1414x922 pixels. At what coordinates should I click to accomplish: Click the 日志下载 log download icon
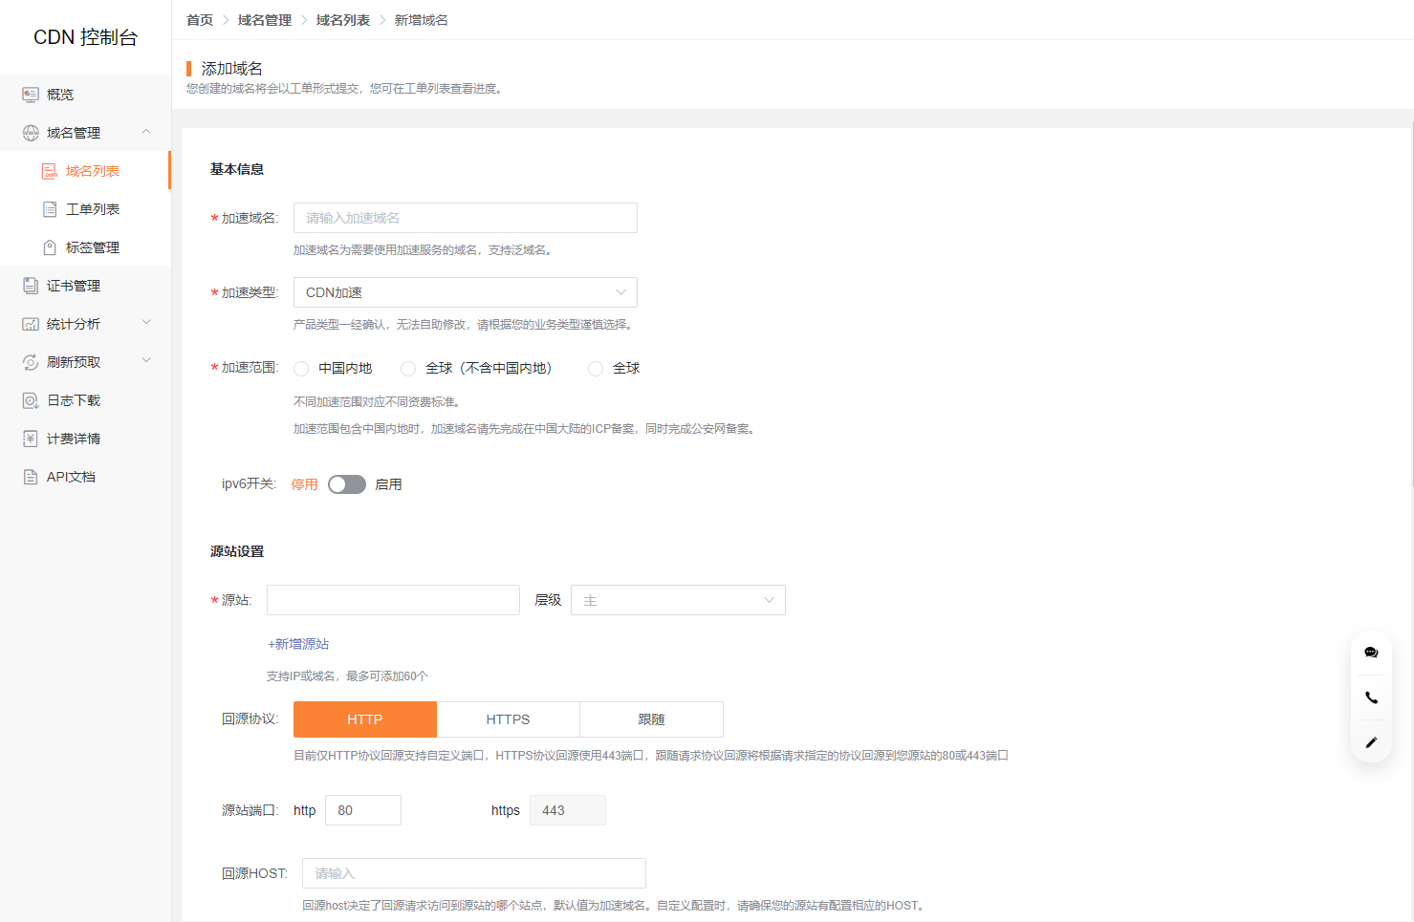31,400
